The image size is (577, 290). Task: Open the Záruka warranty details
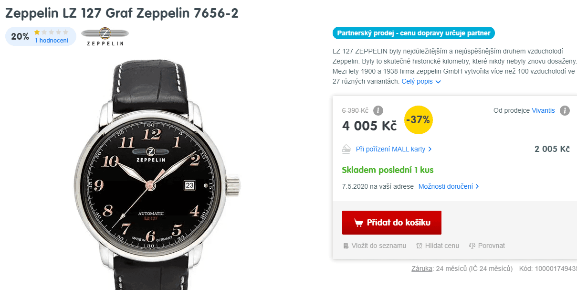click(x=422, y=269)
